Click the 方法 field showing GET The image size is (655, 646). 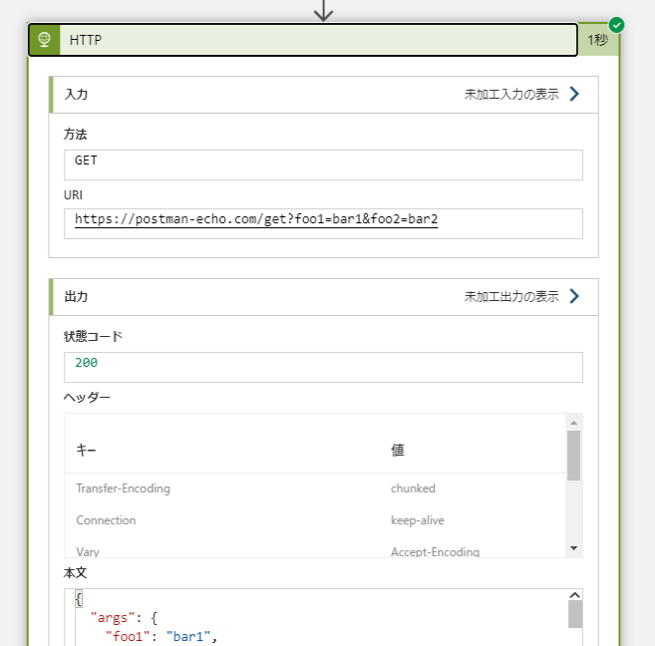323,164
